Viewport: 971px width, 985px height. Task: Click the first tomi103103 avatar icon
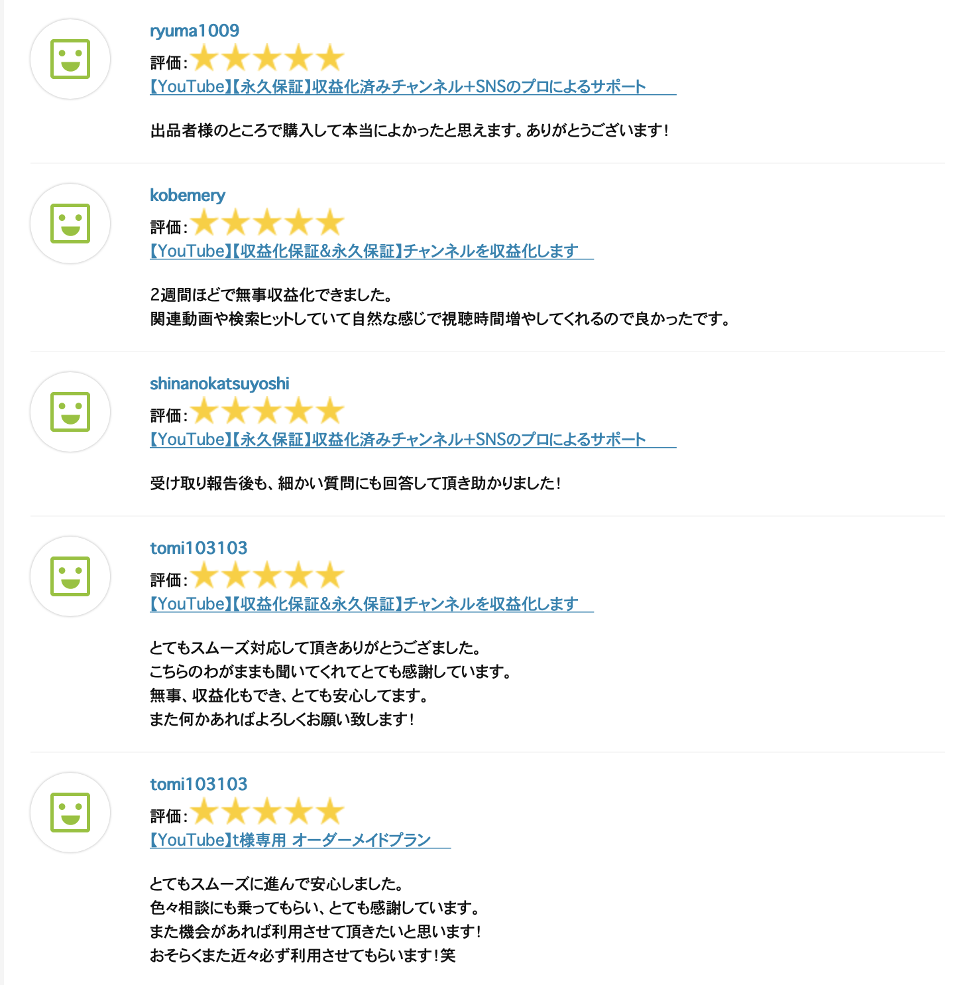point(70,576)
